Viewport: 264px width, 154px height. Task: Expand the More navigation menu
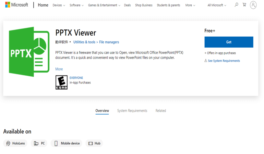[x=190, y=5]
